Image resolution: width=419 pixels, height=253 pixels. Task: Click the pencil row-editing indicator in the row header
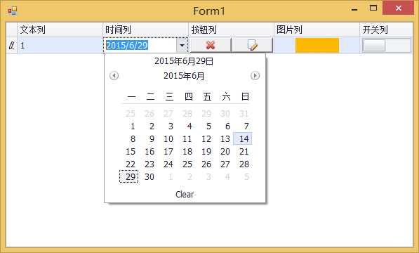[x=11, y=45]
